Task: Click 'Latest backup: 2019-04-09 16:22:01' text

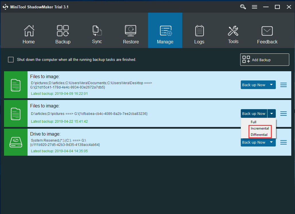Action: [x=59, y=94]
